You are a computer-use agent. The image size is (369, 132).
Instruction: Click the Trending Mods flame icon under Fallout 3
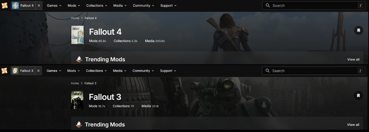(x=79, y=124)
